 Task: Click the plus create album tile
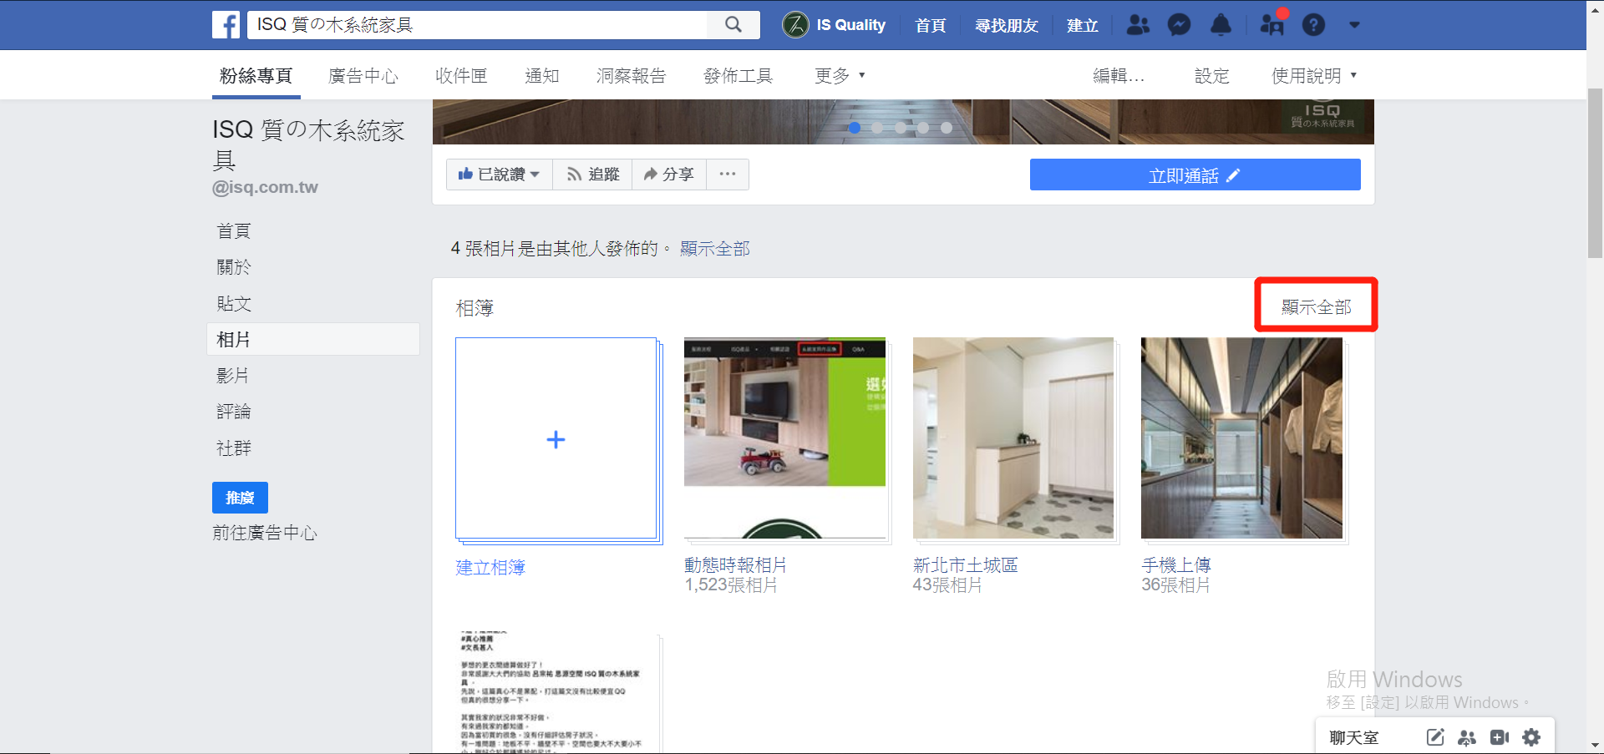coord(556,439)
